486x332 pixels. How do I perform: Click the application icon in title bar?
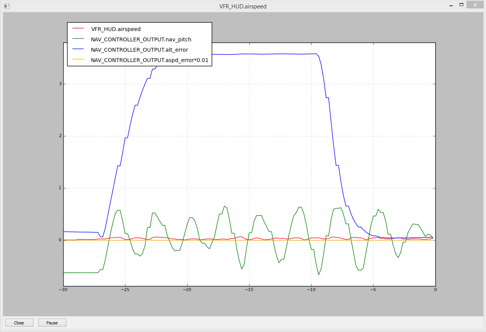click(7, 6)
